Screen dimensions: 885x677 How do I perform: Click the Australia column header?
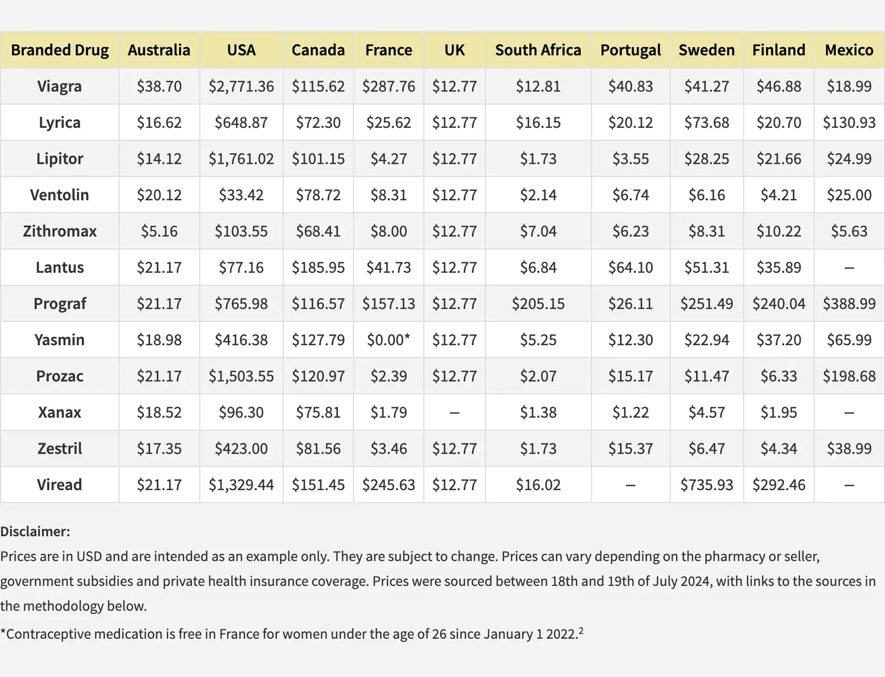(159, 50)
